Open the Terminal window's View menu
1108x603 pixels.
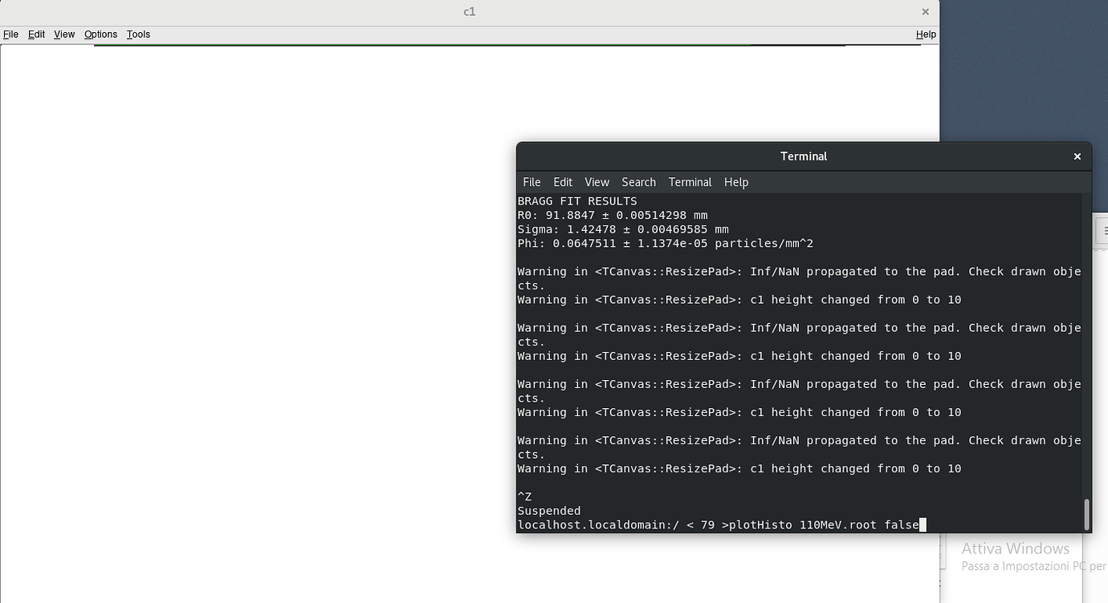597,182
